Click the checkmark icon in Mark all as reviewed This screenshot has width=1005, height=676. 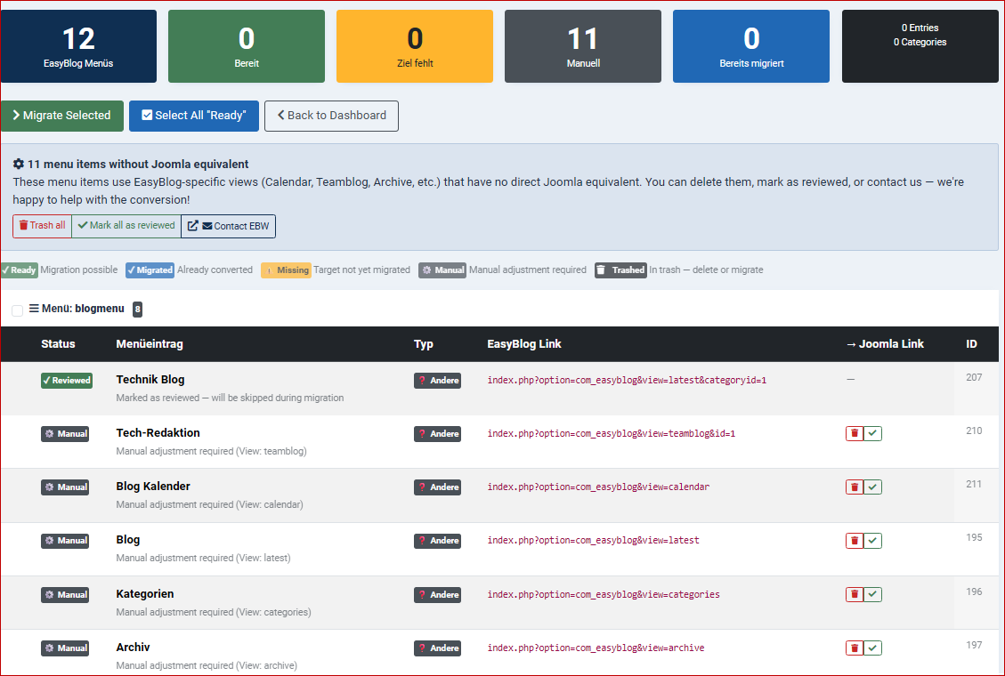(x=82, y=226)
